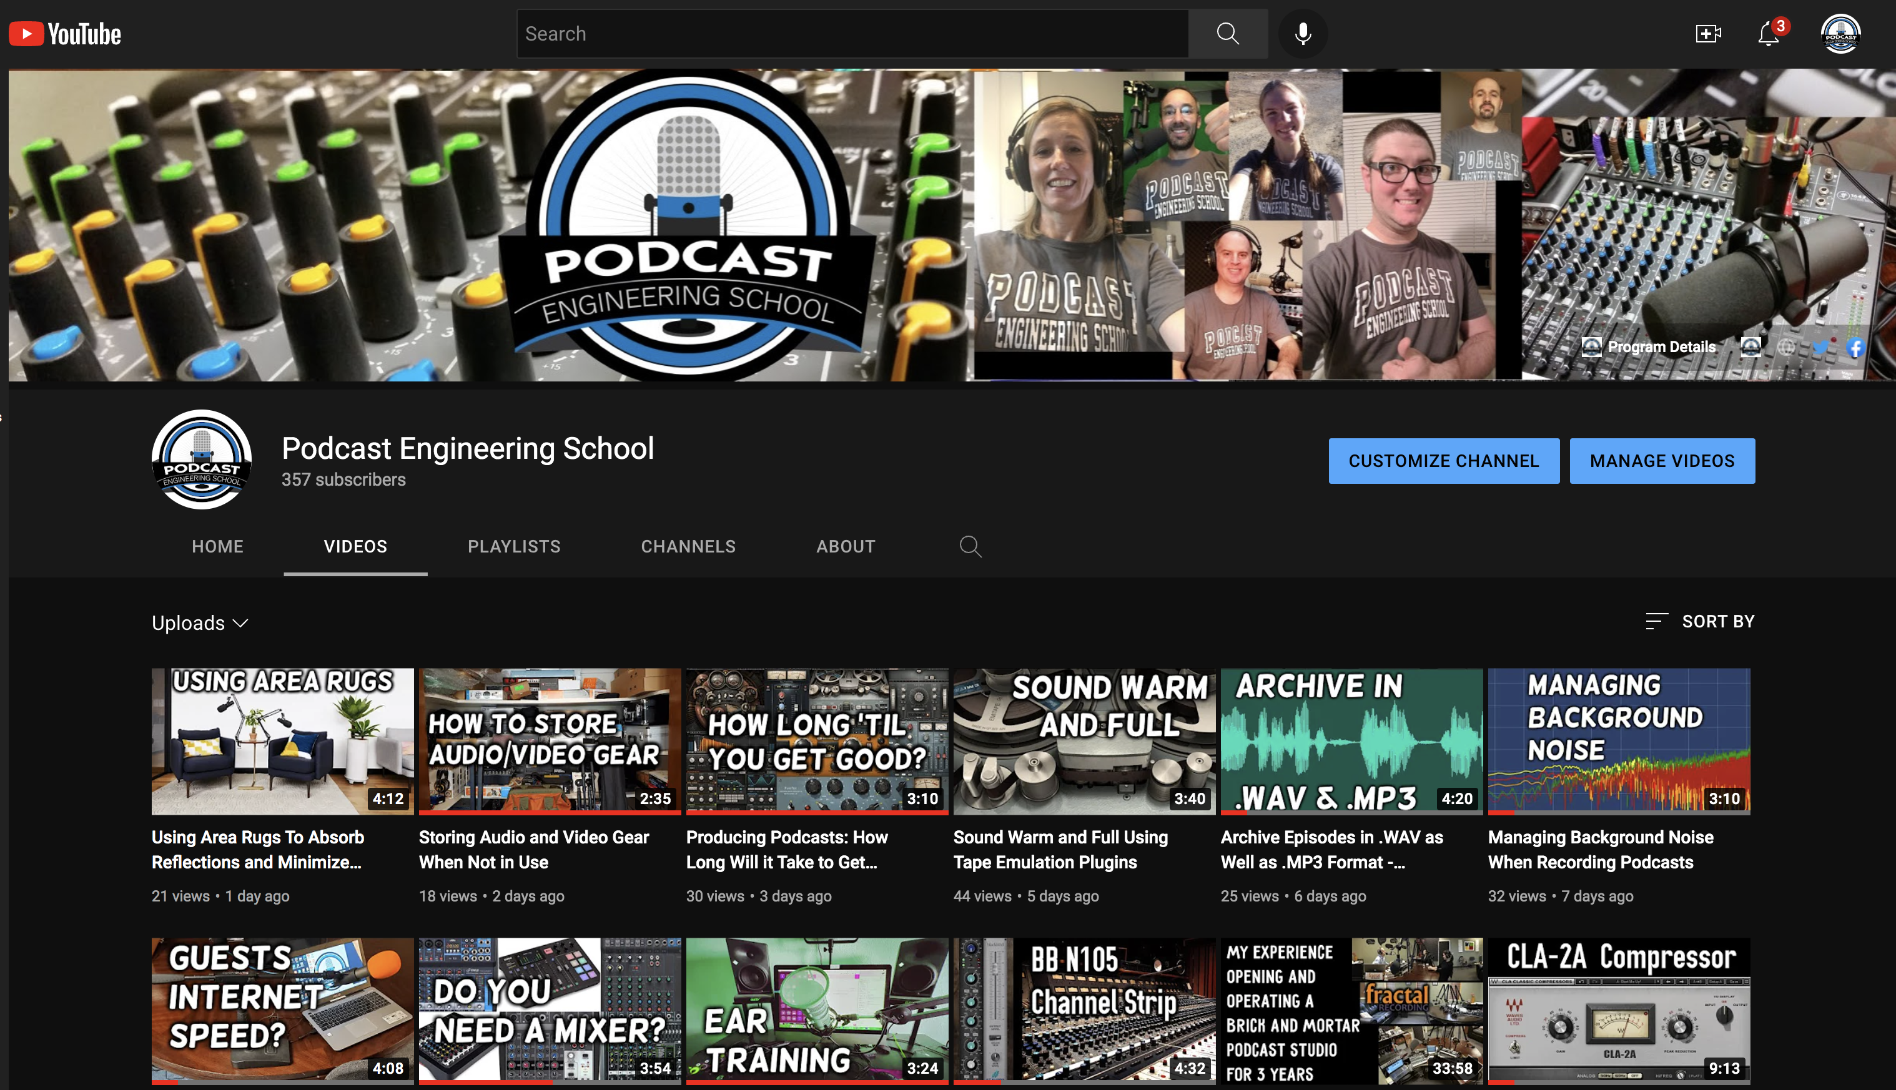The image size is (1896, 1090).
Task: Click into the top Search field
Action: [852, 34]
